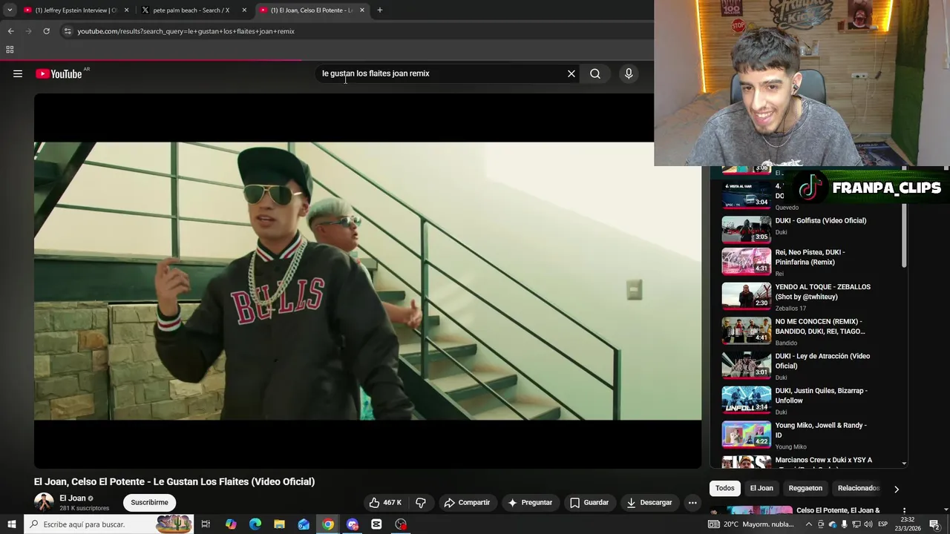Open Copilot icon on the taskbar

(x=231, y=524)
